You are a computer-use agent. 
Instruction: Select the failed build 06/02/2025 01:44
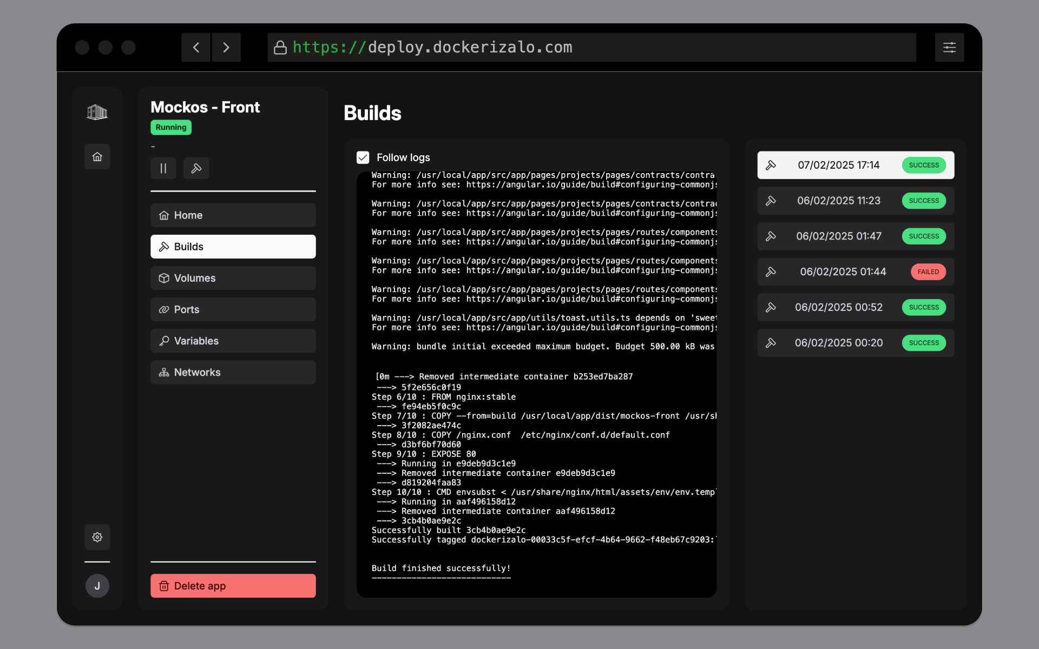[x=856, y=271]
